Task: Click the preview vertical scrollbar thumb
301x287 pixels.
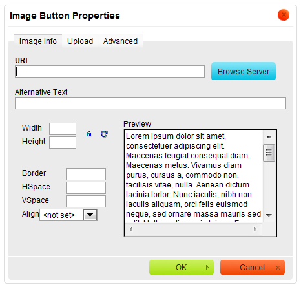Action: pyautogui.click(x=269, y=153)
